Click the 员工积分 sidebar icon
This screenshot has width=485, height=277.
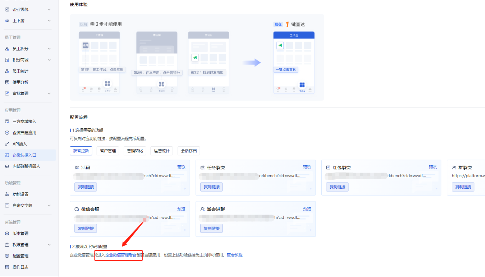[x=7, y=49]
